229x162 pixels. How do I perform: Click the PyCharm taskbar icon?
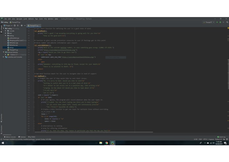click(x=112, y=143)
